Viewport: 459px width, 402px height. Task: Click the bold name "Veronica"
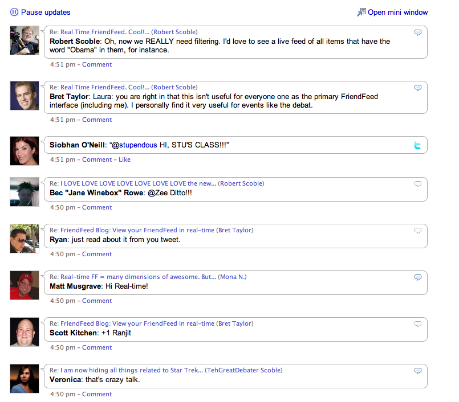coord(65,379)
